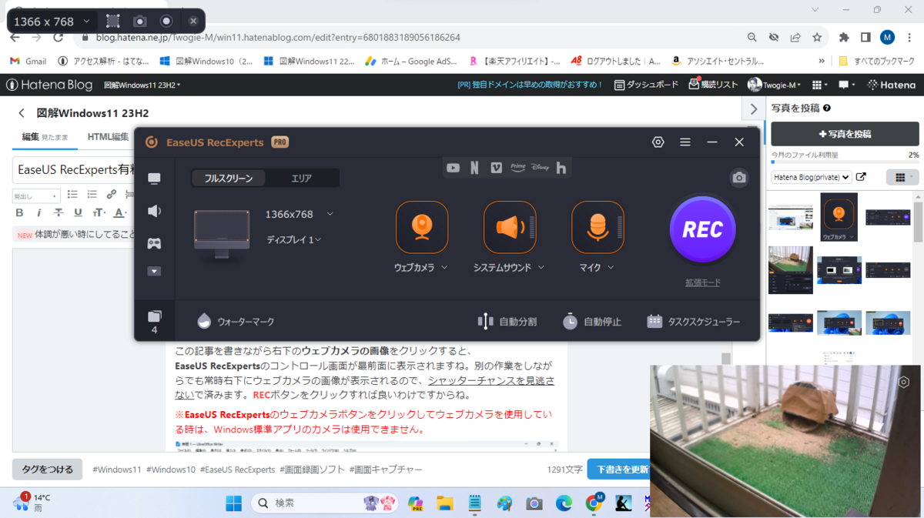
Task: Click camera snapshot icon in capture toolbar
Action: tap(139, 21)
